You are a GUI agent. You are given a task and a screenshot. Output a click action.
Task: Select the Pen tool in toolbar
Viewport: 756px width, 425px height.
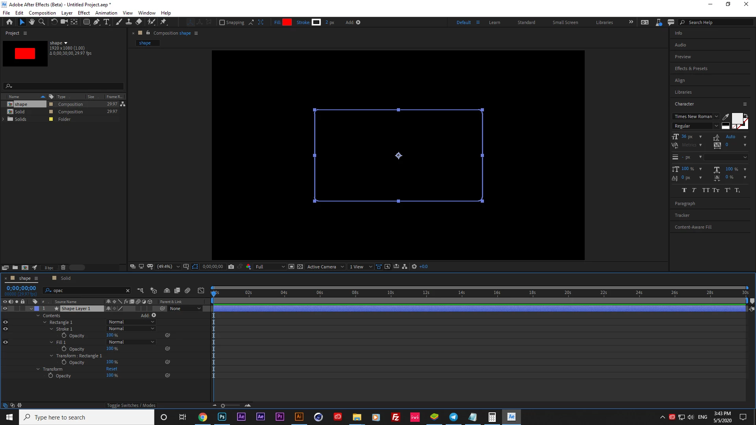point(96,22)
